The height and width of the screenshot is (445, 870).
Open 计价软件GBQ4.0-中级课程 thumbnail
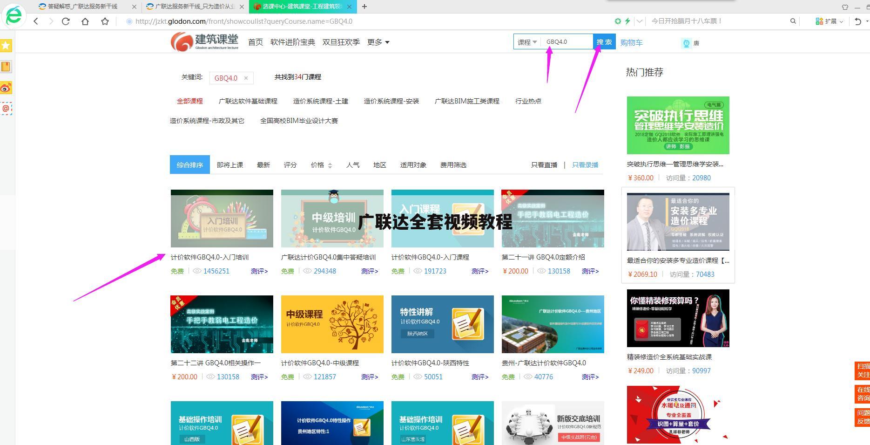(x=332, y=324)
